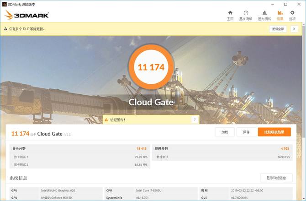Maximize the 3DMark window
This screenshot has height=201, width=306.
point(285,4)
